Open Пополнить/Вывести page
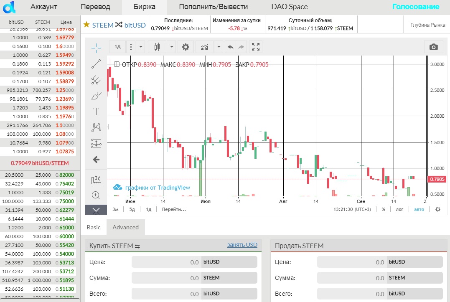 213,7
